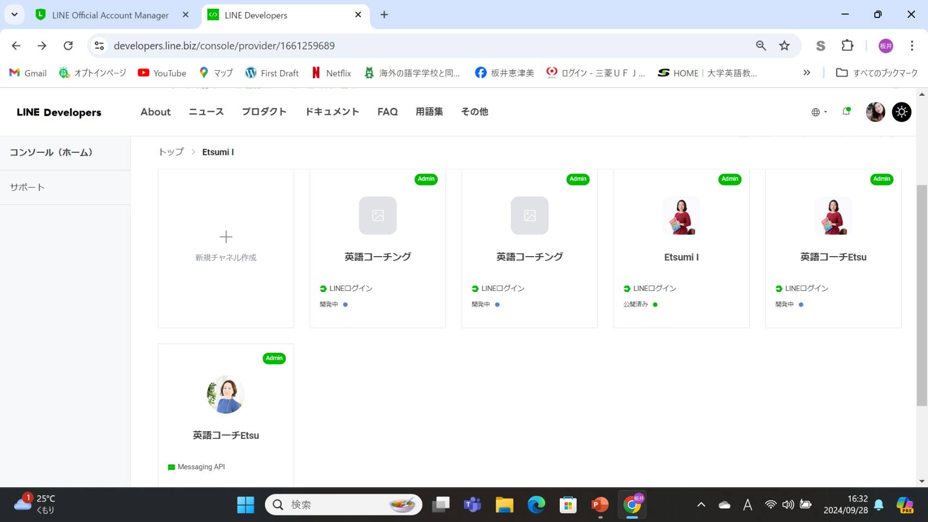The width and height of the screenshot is (928, 522).
Task: Open the second 英語コーチング channel placeholder image
Action: click(529, 215)
